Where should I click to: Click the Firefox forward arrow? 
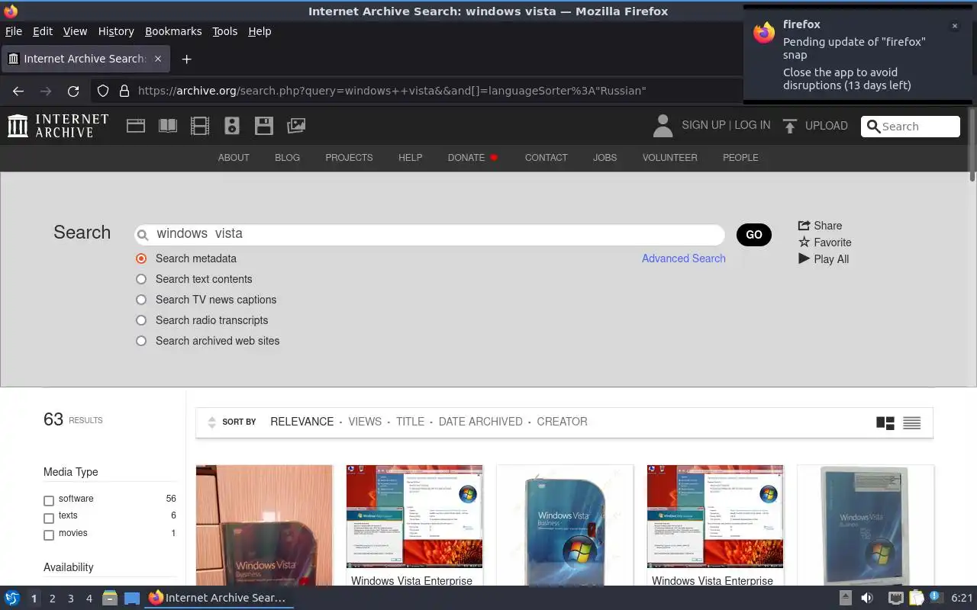[46, 91]
